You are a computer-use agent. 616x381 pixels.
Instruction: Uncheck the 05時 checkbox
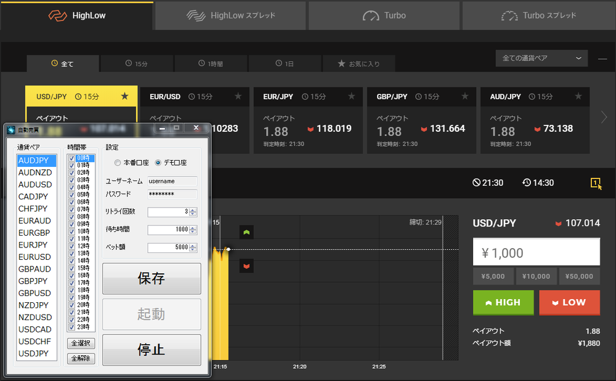[x=72, y=195]
